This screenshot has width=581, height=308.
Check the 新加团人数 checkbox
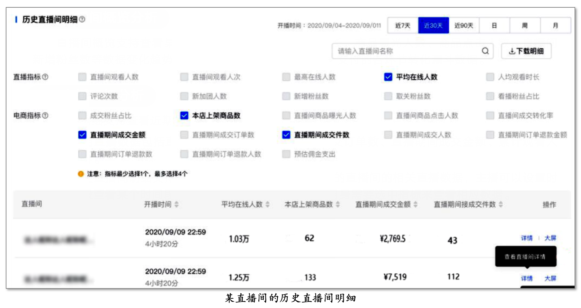coord(184,96)
